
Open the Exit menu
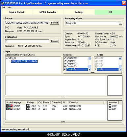4,8
